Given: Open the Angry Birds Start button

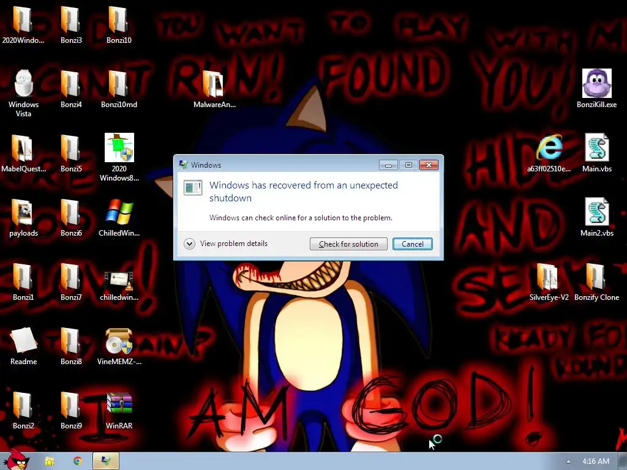Looking at the screenshot, I should 17,460.
